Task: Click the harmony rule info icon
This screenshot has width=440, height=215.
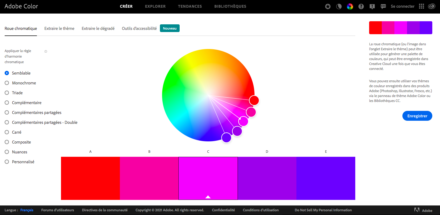Action: (46, 51)
